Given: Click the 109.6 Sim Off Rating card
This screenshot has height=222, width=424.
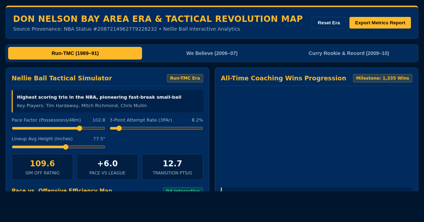Looking at the screenshot, I should [42, 167].
